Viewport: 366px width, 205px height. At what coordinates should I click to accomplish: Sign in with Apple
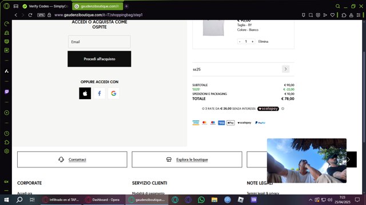tap(85, 93)
